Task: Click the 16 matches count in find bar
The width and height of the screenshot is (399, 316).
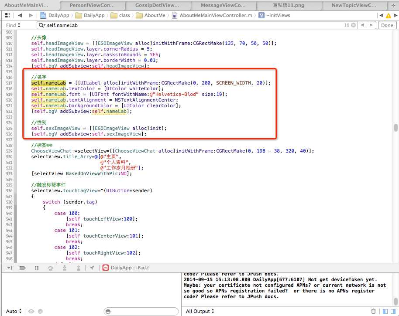Action: 347,25
